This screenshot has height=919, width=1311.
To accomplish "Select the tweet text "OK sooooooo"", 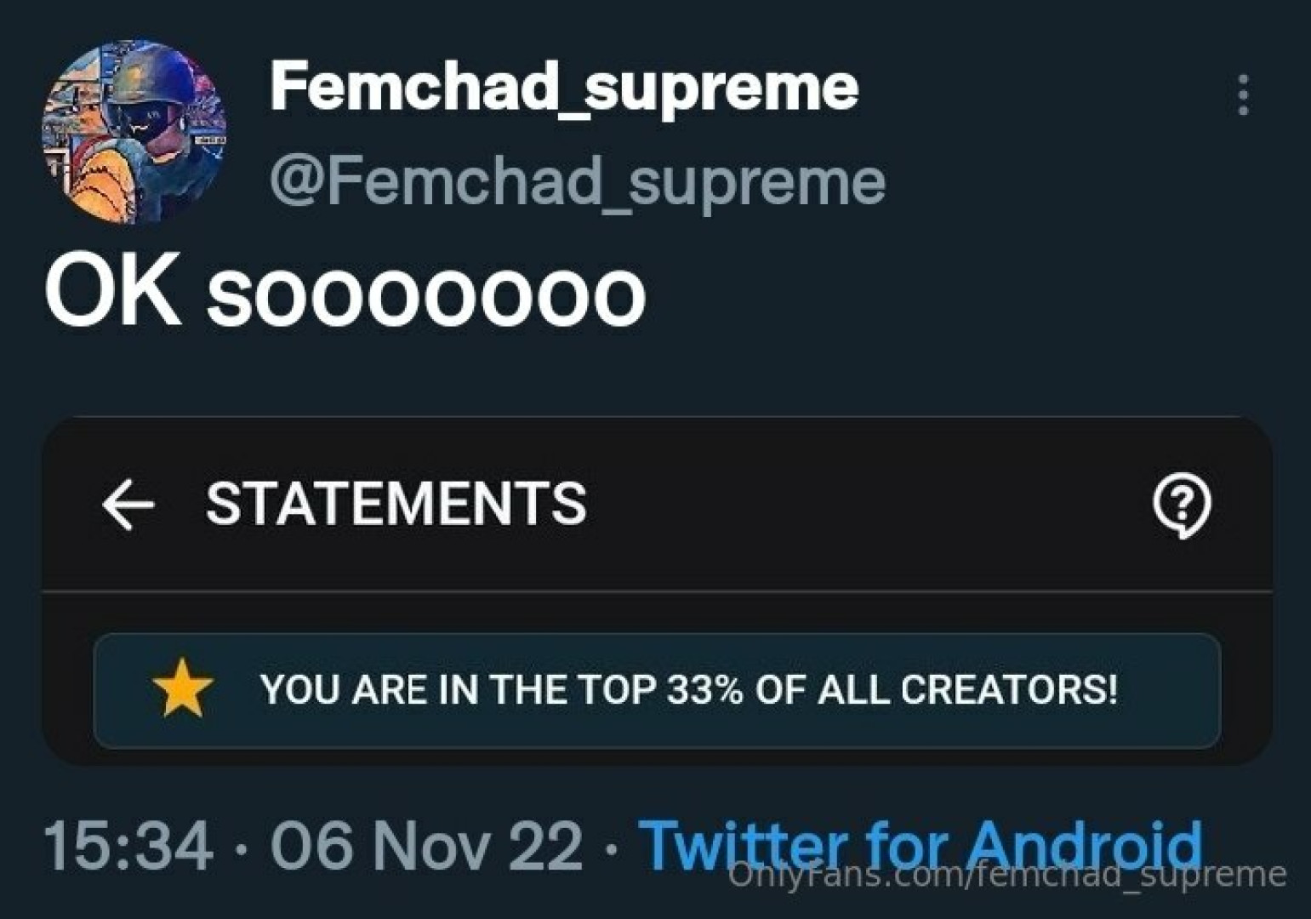I will coord(345,294).
